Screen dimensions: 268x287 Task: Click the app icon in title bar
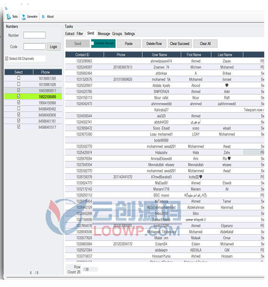coord(6,8)
